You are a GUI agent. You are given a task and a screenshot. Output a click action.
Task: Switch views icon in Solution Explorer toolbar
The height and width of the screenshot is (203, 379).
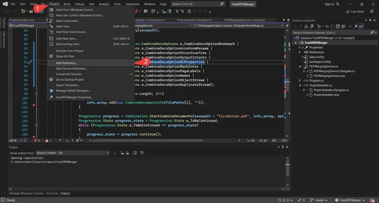click(312, 27)
